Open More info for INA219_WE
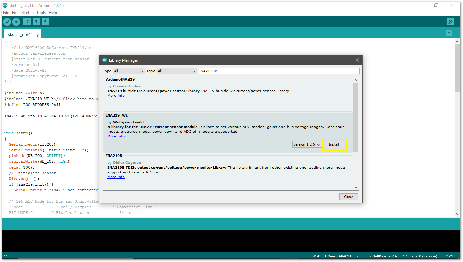The height and width of the screenshot is (262, 463). point(116,136)
